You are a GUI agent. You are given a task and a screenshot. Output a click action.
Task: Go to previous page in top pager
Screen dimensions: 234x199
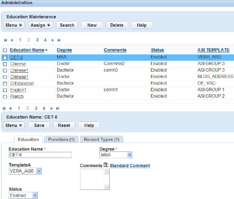click(x=12, y=40)
